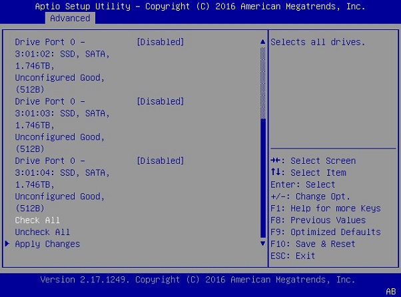Choose Check All to select all drives
This screenshot has width=401, height=297.
(38, 220)
